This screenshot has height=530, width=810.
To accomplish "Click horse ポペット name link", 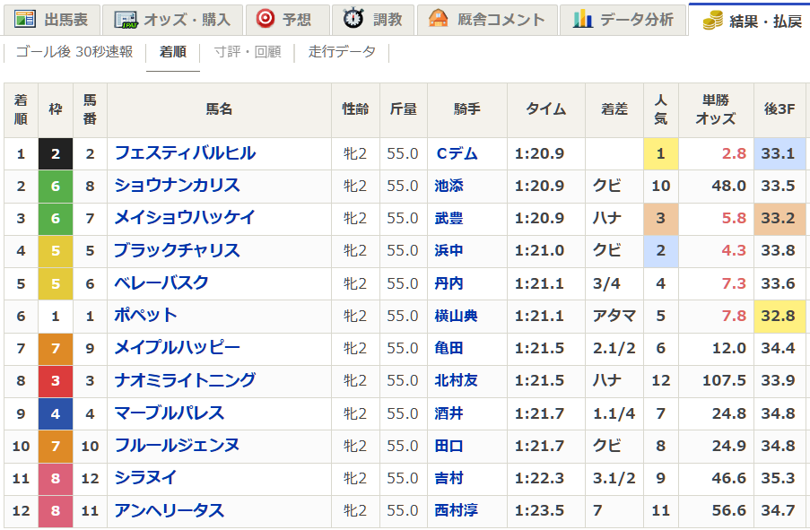I will (145, 316).
